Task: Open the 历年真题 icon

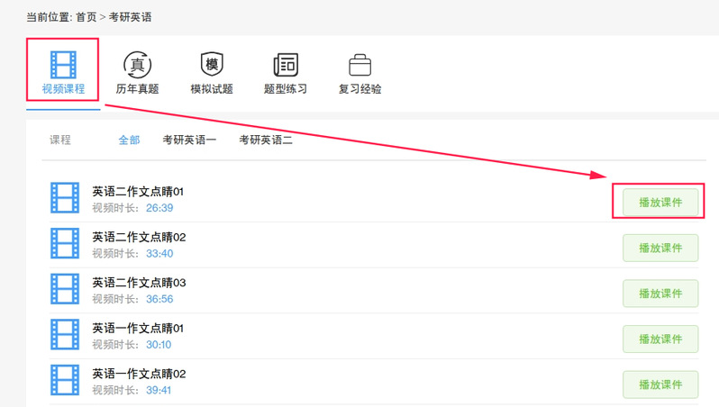Action: coord(138,65)
